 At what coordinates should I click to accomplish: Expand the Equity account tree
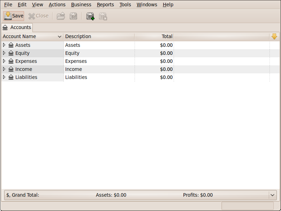(x=4, y=53)
